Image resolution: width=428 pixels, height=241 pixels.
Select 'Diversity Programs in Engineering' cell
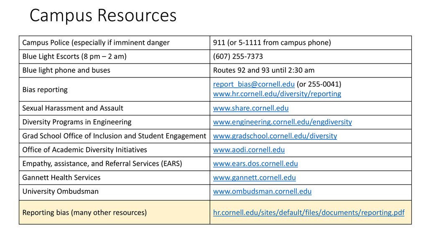[x=115, y=122]
